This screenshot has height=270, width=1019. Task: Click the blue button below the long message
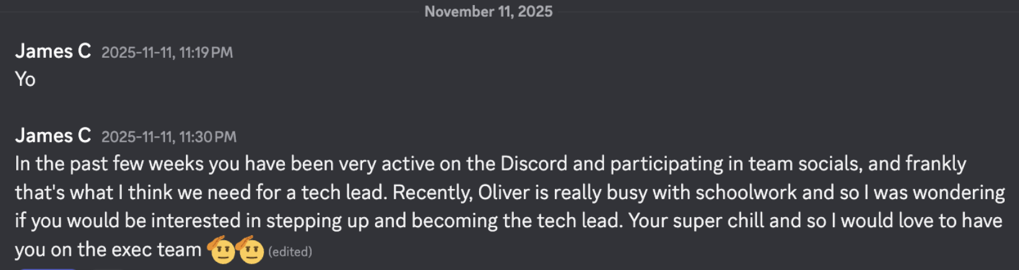49,268
